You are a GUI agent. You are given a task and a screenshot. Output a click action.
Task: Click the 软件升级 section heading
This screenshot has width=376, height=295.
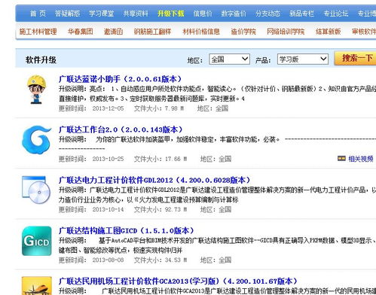coord(41,60)
